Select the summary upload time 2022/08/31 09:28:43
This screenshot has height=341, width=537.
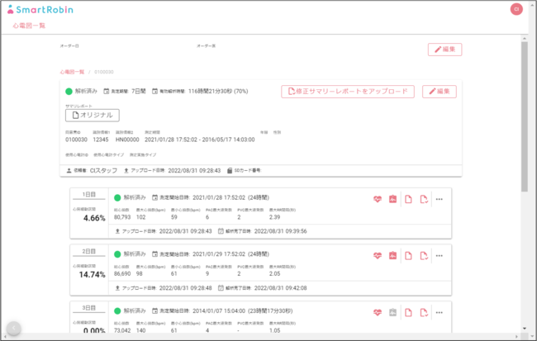click(x=194, y=170)
